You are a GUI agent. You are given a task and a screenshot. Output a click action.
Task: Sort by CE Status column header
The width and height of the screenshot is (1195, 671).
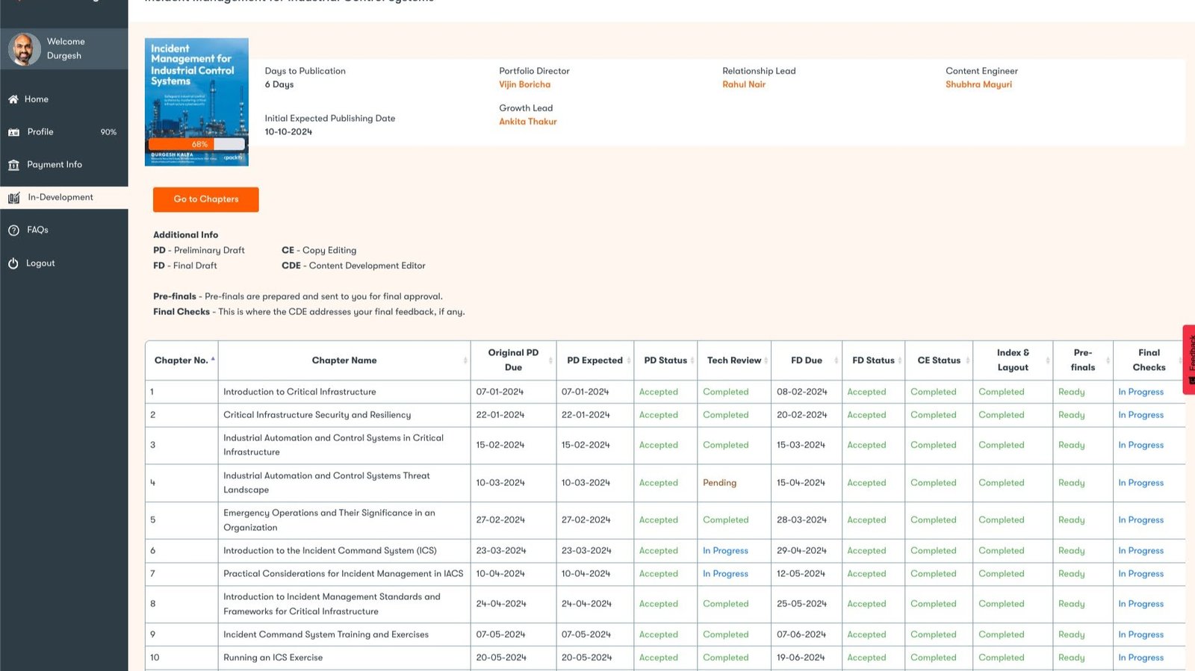[939, 361]
